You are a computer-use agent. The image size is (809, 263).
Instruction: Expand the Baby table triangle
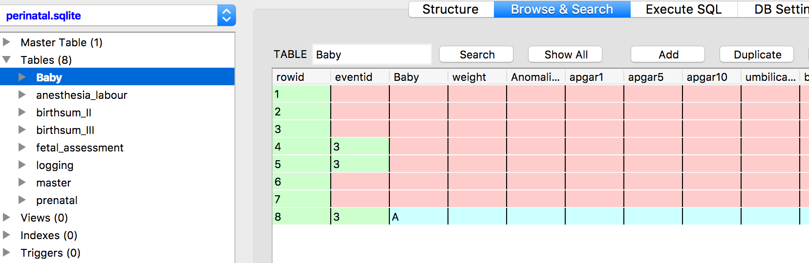[22, 77]
